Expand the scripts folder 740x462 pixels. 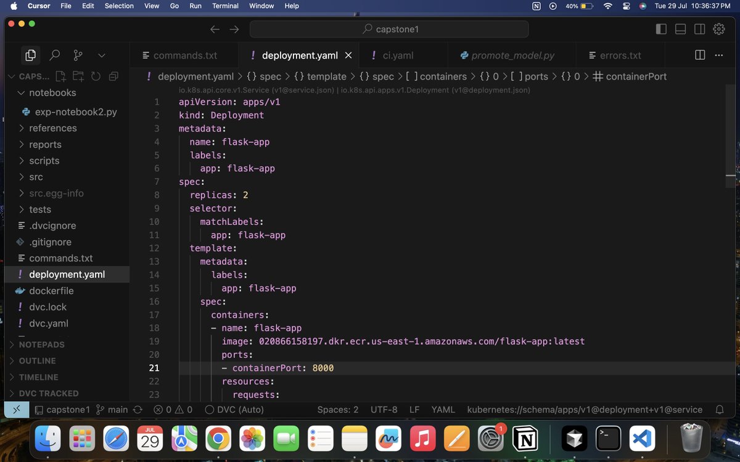pos(67,161)
